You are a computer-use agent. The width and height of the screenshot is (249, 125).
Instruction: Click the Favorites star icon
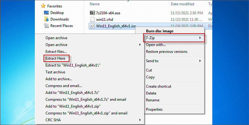(43, 6)
